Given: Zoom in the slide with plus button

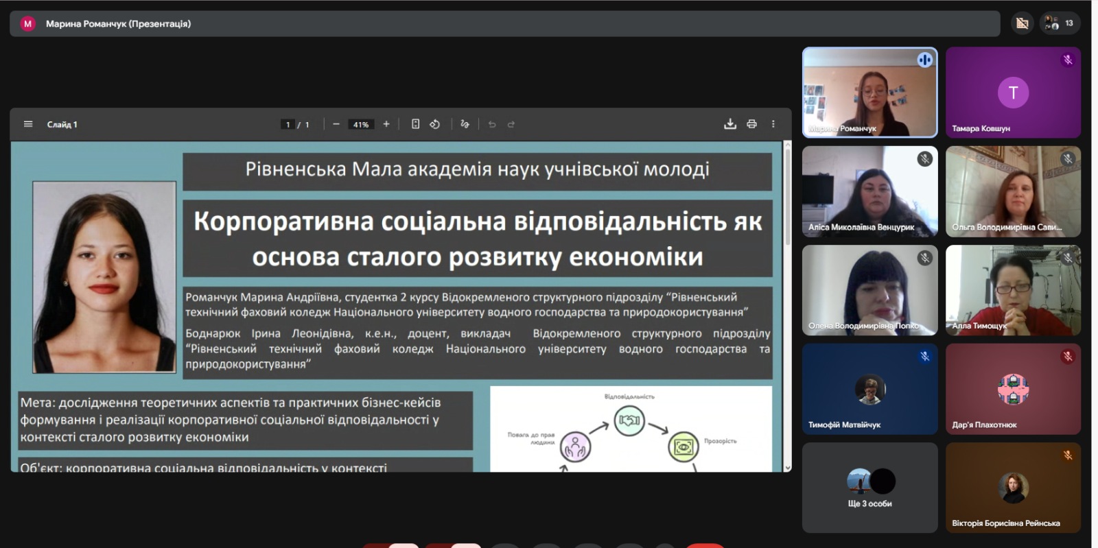Looking at the screenshot, I should pos(386,124).
